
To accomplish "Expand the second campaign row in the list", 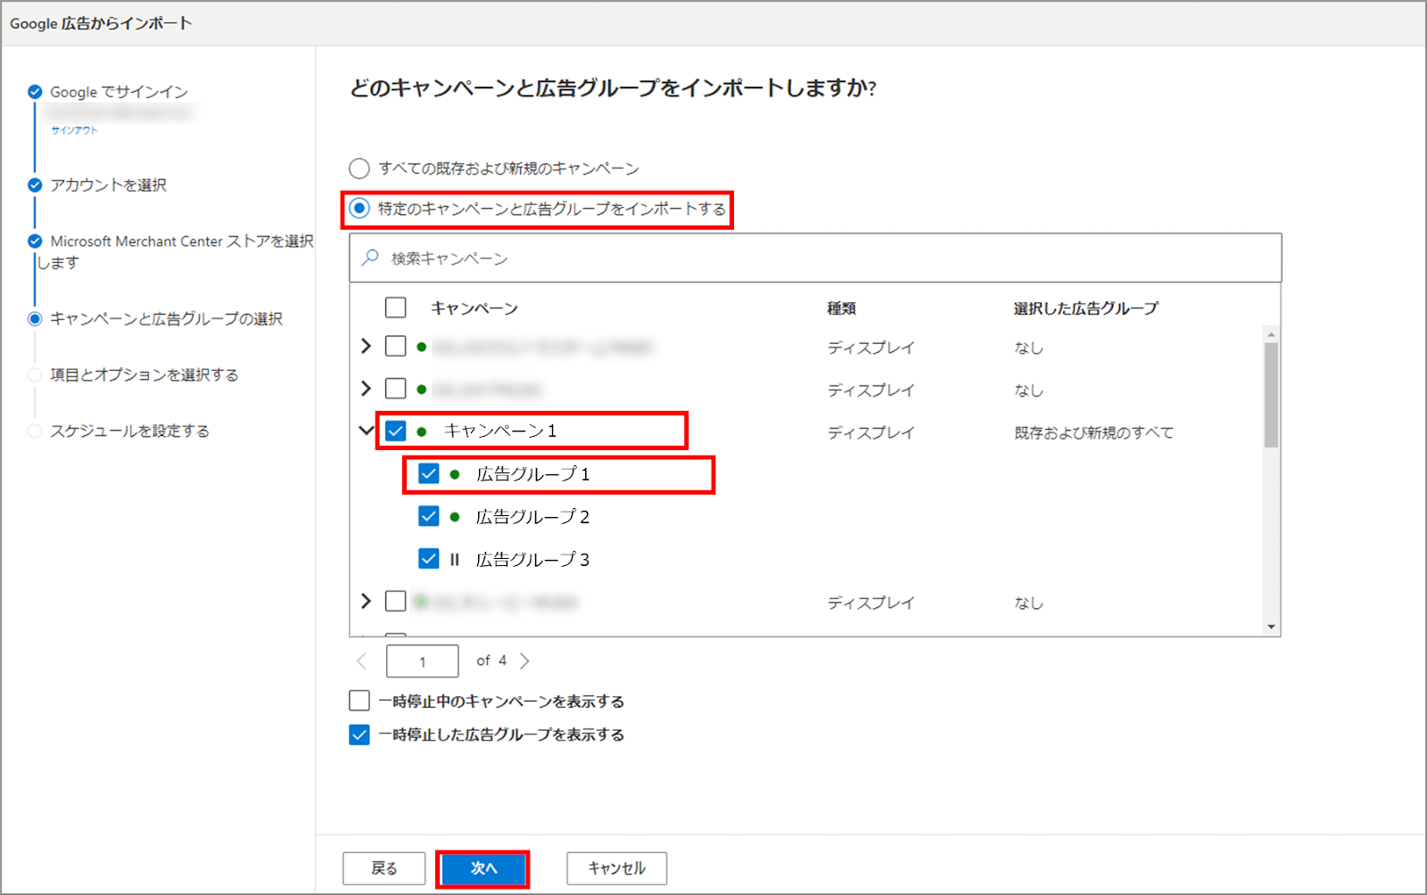I will 366,389.
